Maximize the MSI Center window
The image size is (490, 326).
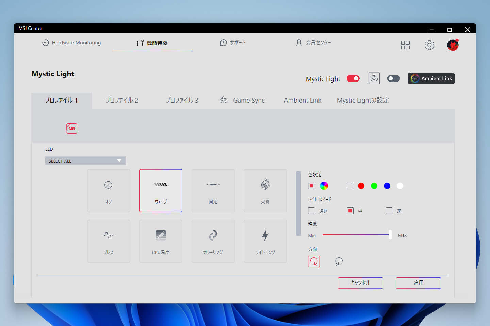(450, 30)
